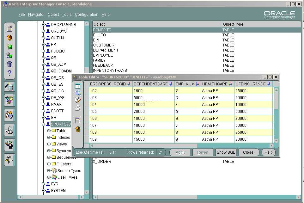Open the Configuration menu
The height and width of the screenshot is (203, 304).
[x=87, y=15]
